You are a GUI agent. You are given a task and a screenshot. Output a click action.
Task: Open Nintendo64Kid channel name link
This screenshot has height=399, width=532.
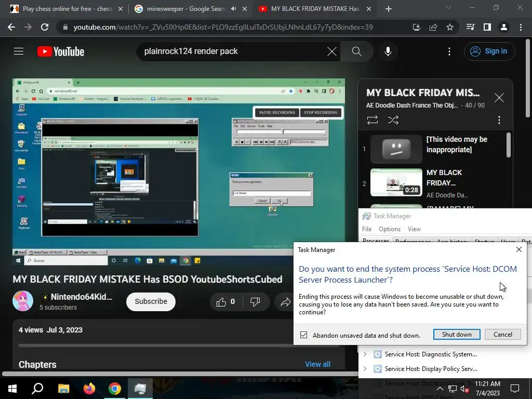[x=81, y=297]
